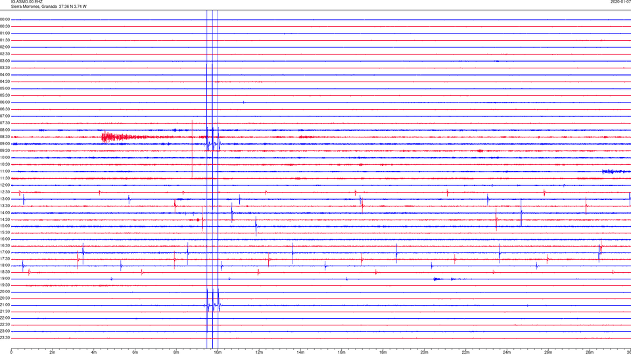Pick the 11:30 time label

(5, 178)
